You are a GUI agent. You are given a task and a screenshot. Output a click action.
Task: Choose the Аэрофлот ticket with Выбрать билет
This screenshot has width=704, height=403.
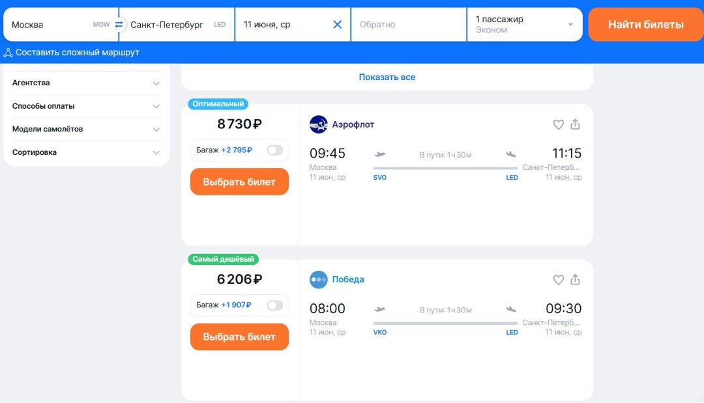pos(239,182)
